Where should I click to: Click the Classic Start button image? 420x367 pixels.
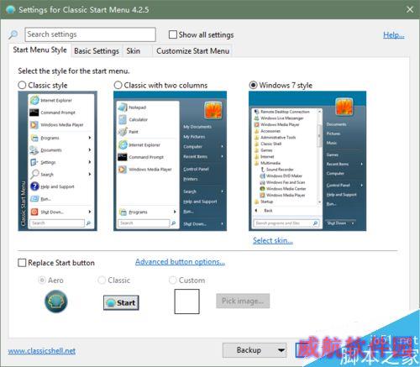point(121,302)
